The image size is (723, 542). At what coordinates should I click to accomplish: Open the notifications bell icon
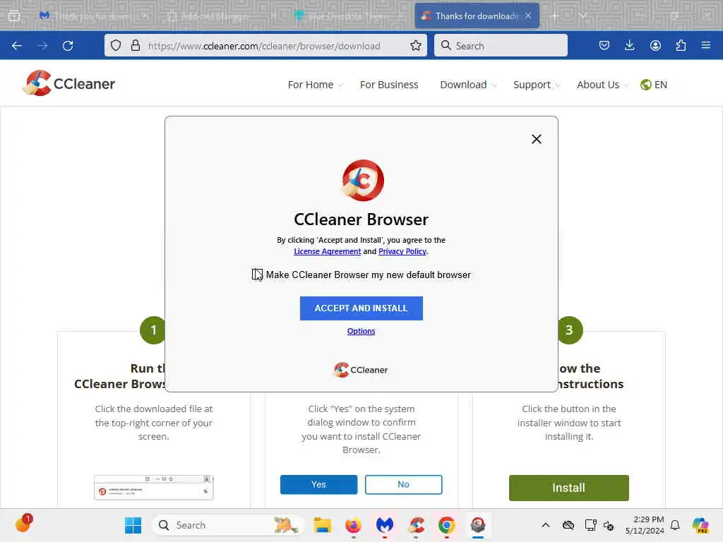(675, 525)
